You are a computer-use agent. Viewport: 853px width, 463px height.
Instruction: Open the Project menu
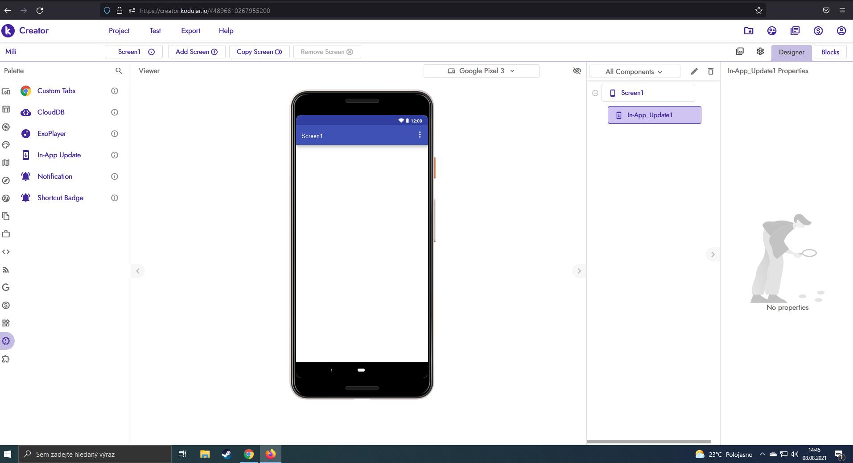119,31
